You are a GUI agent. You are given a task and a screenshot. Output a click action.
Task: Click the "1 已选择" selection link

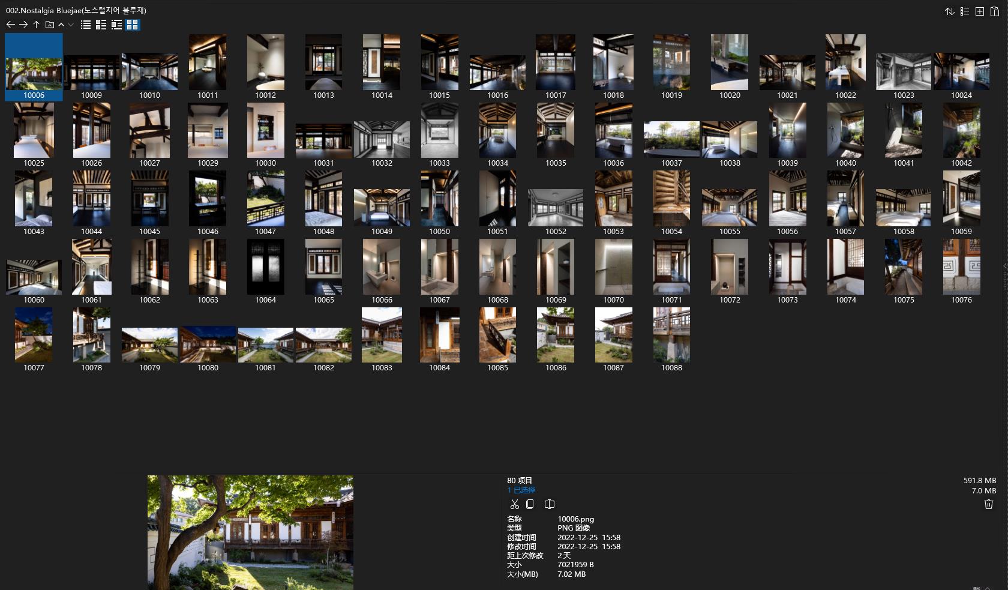pyautogui.click(x=521, y=490)
